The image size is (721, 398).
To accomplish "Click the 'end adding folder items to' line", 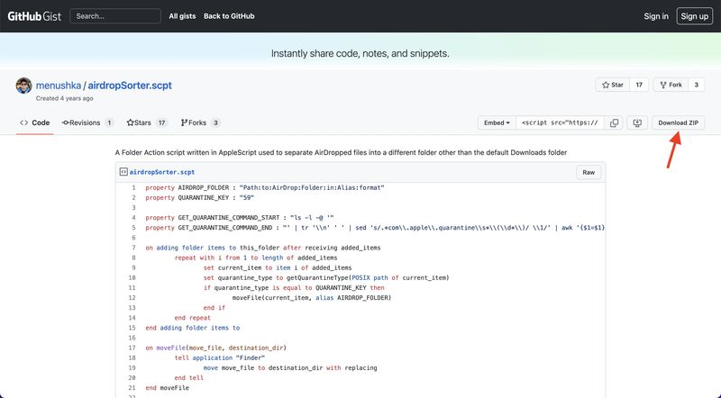I will tap(193, 328).
